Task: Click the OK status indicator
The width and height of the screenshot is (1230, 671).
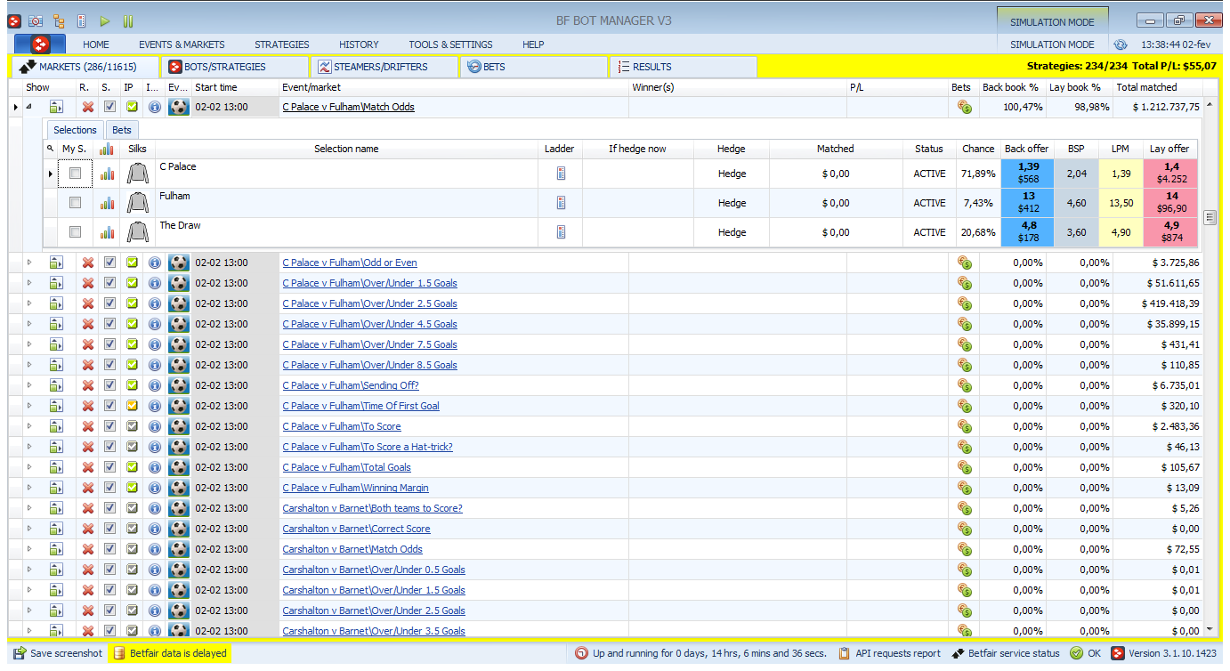Action: [x=1086, y=653]
